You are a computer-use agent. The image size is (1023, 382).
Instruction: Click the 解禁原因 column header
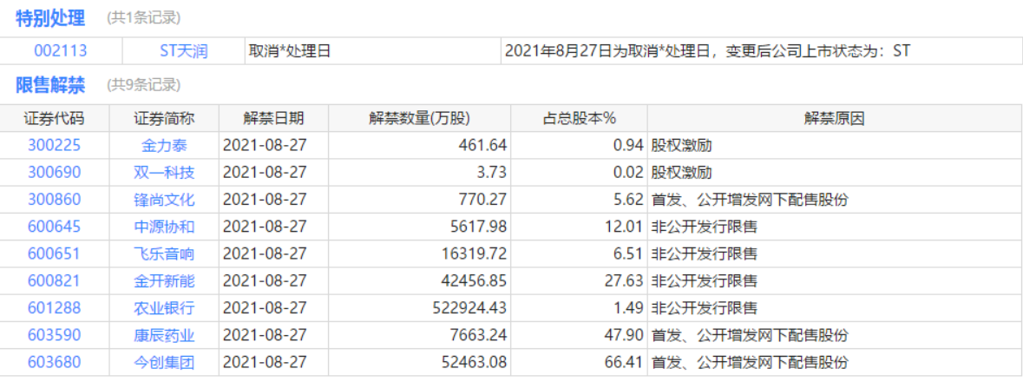835,118
